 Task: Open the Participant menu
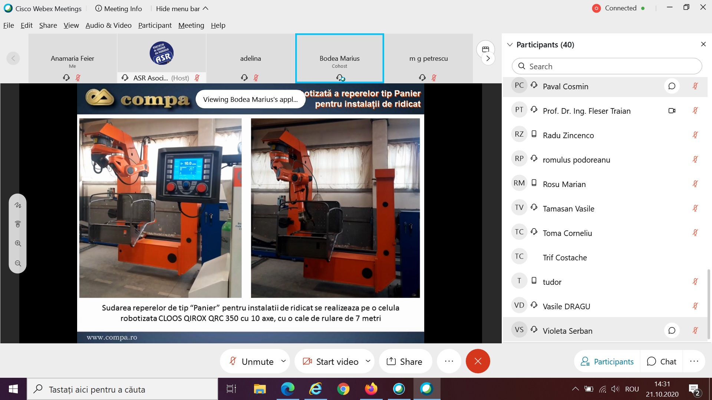coord(155,25)
